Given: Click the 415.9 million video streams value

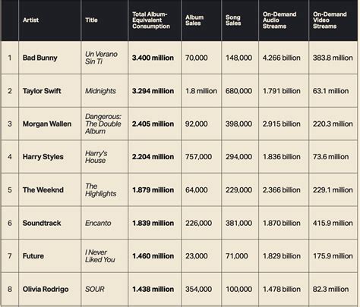Looking at the screenshot, I should pos(333,223).
